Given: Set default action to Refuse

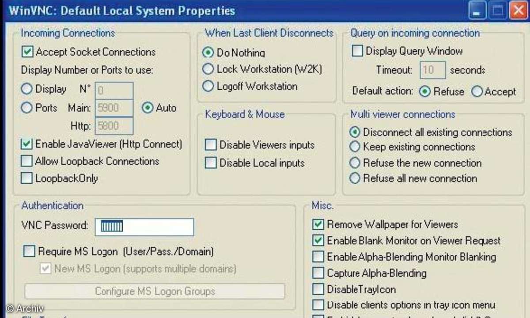Looking at the screenshot, I should (424, 91).
